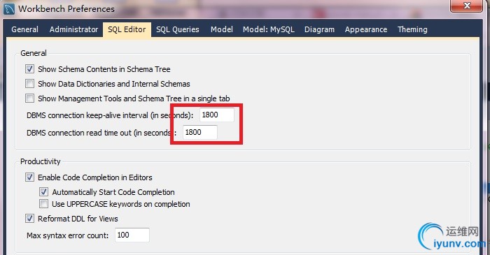Enable Show Management Tools and Schema Tree in a single tab

coord(29,99)
